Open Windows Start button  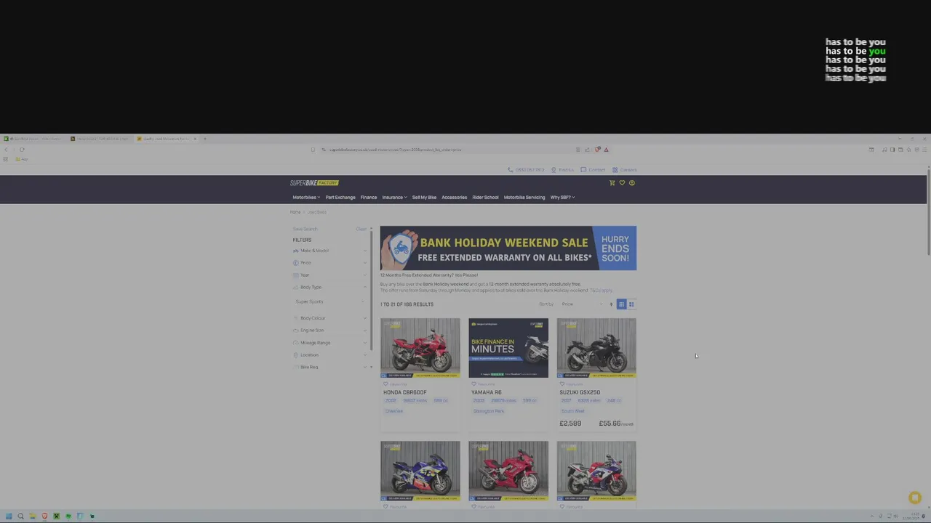click(9, 516)
